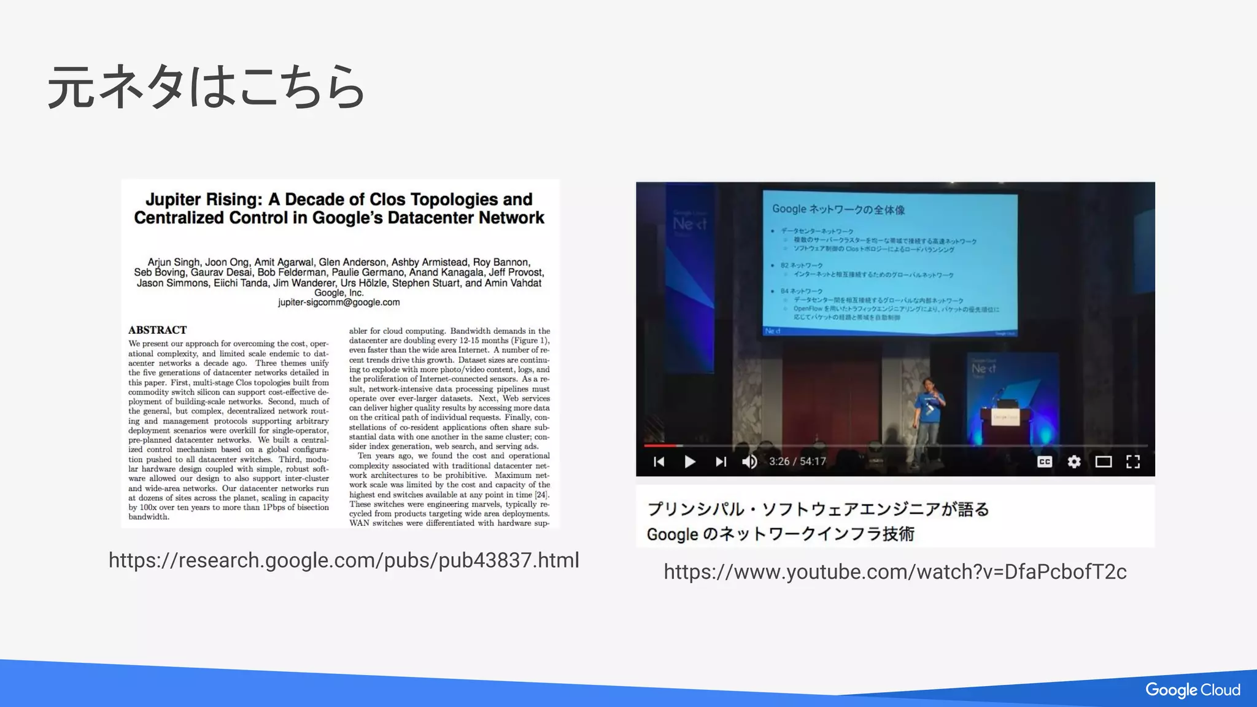
Task: Mute the video using the speaker icon
Action: (749, 462)
